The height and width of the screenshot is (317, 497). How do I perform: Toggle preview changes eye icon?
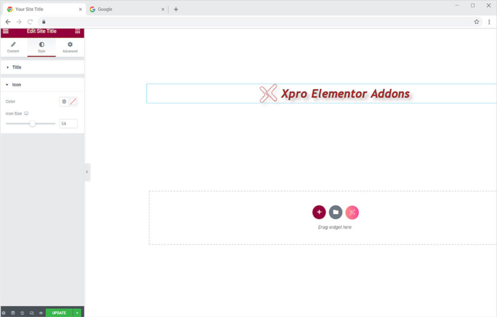(x=41, y=313)
